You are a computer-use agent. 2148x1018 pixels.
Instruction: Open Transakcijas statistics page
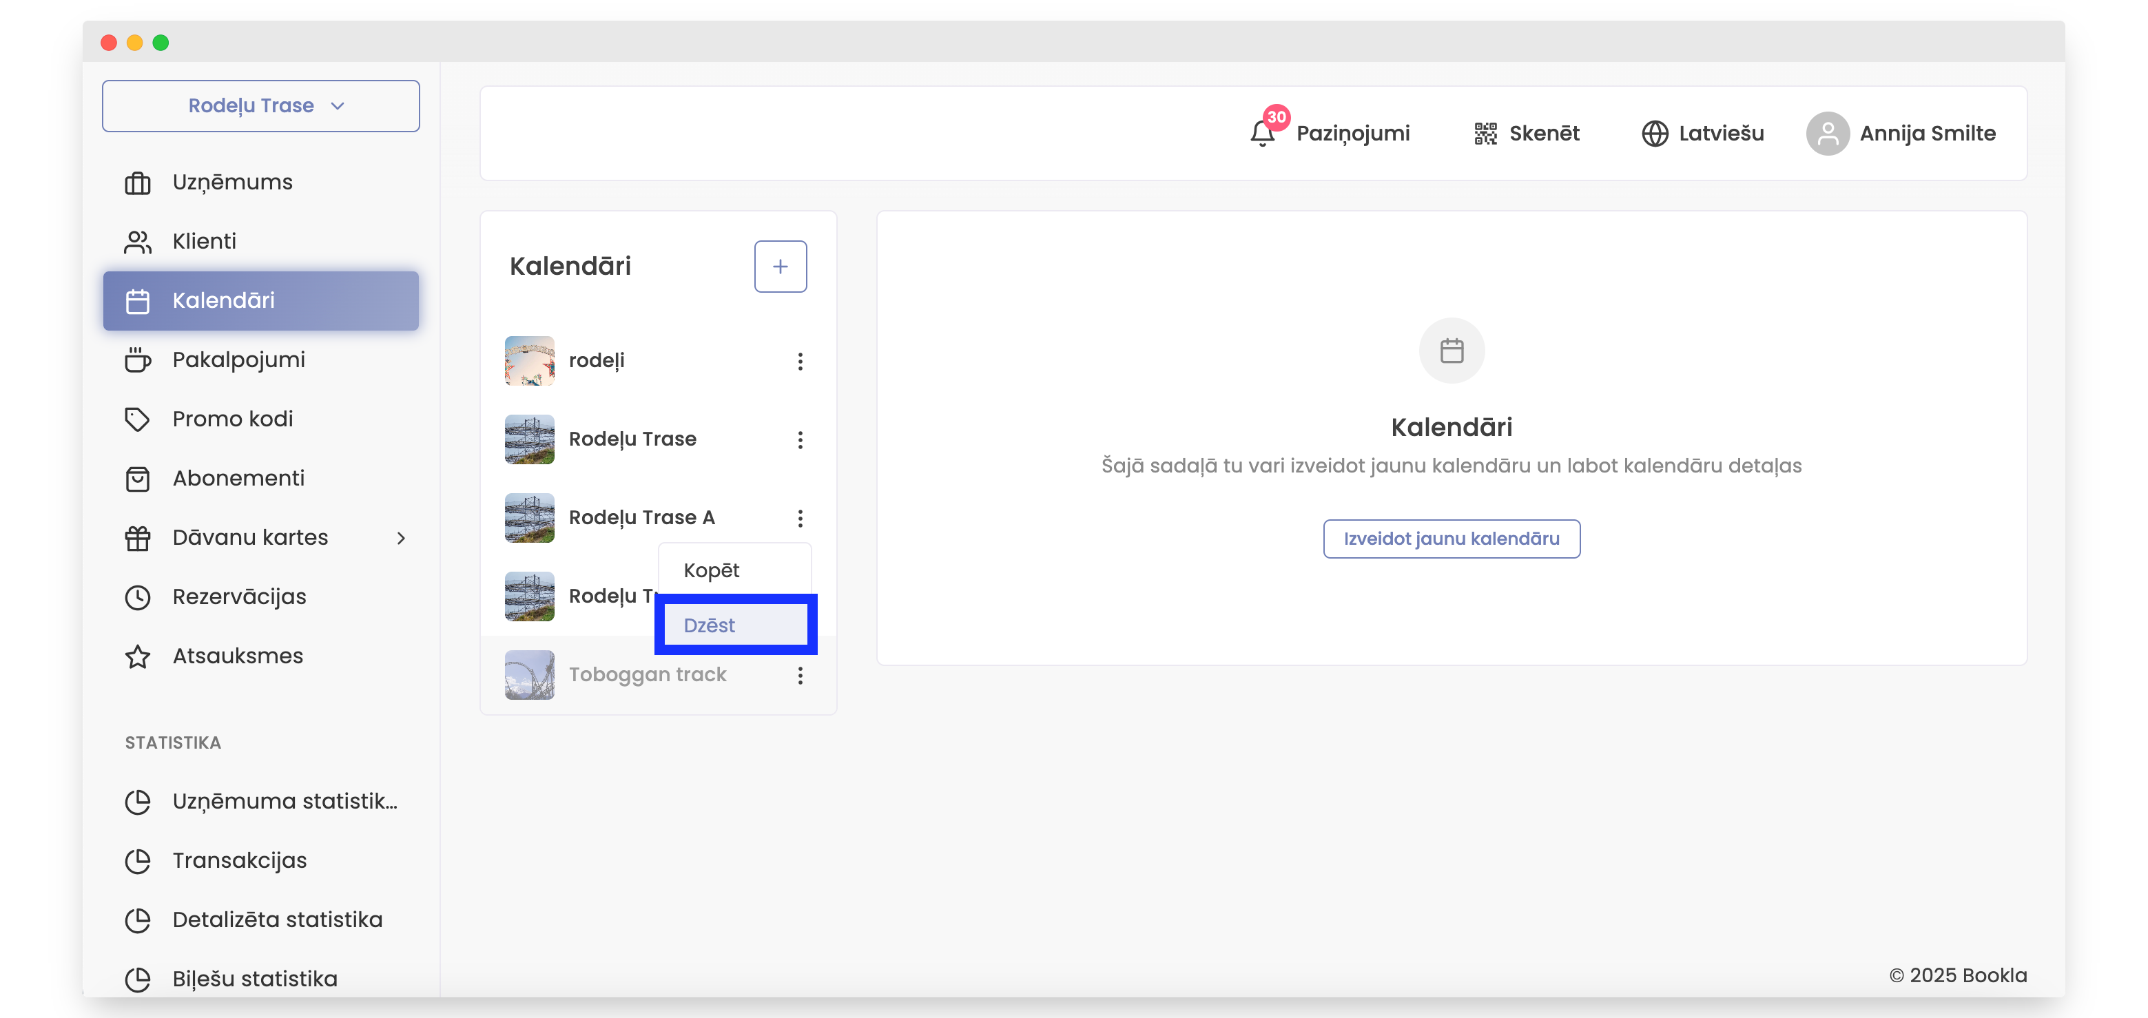coord(239,860)
